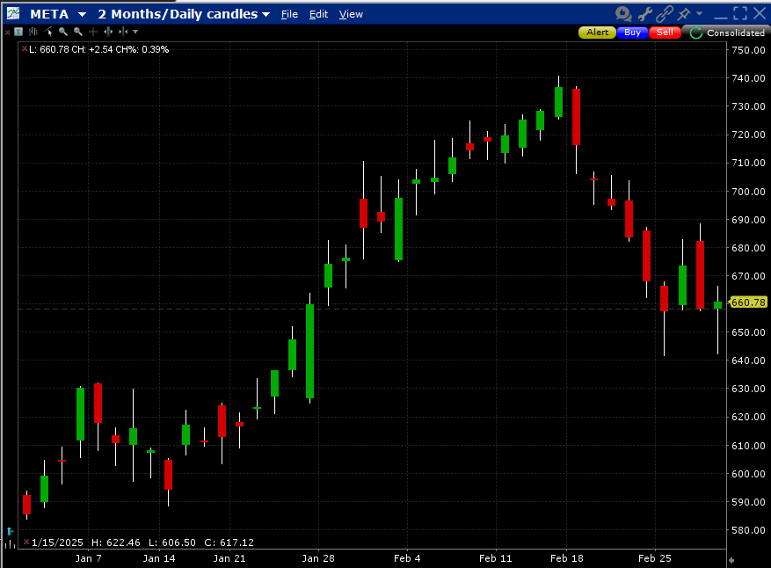
Task: Click the window group link chain icon
Action: pos(665,14)
